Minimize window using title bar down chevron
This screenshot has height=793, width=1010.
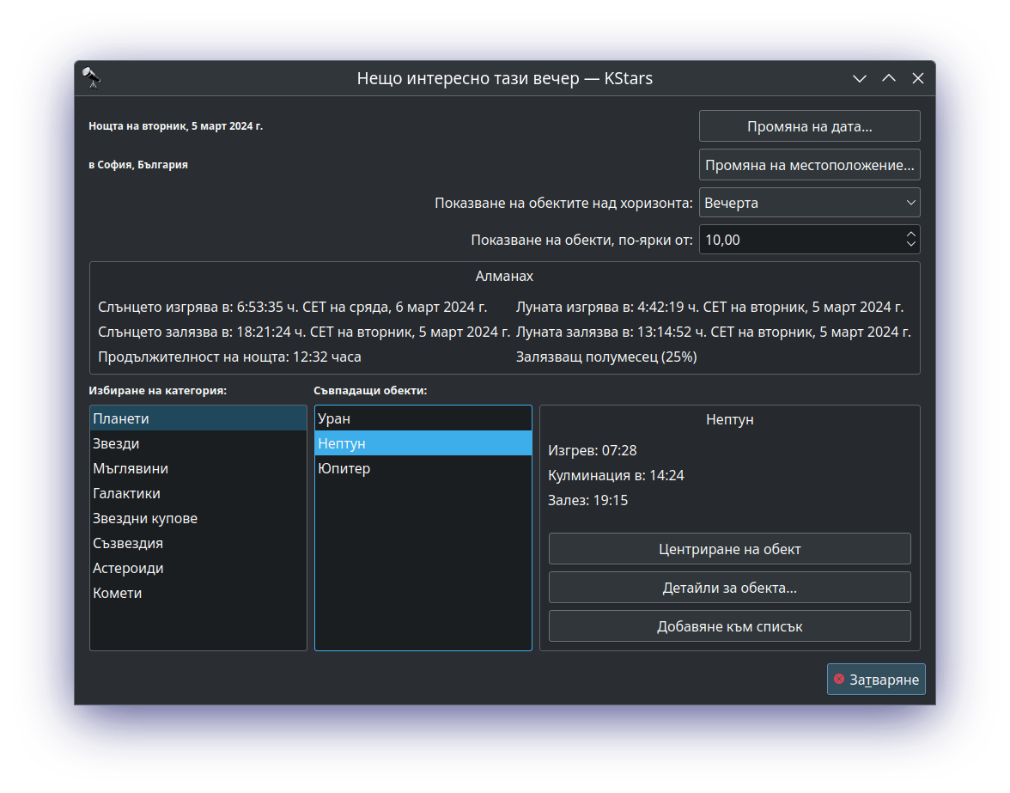859,78
